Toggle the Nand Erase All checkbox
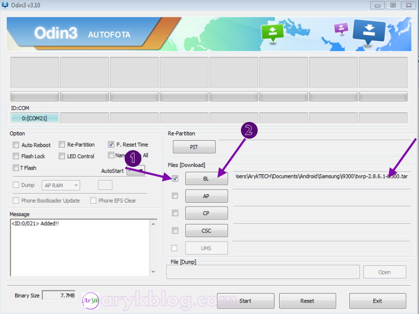 111,155
